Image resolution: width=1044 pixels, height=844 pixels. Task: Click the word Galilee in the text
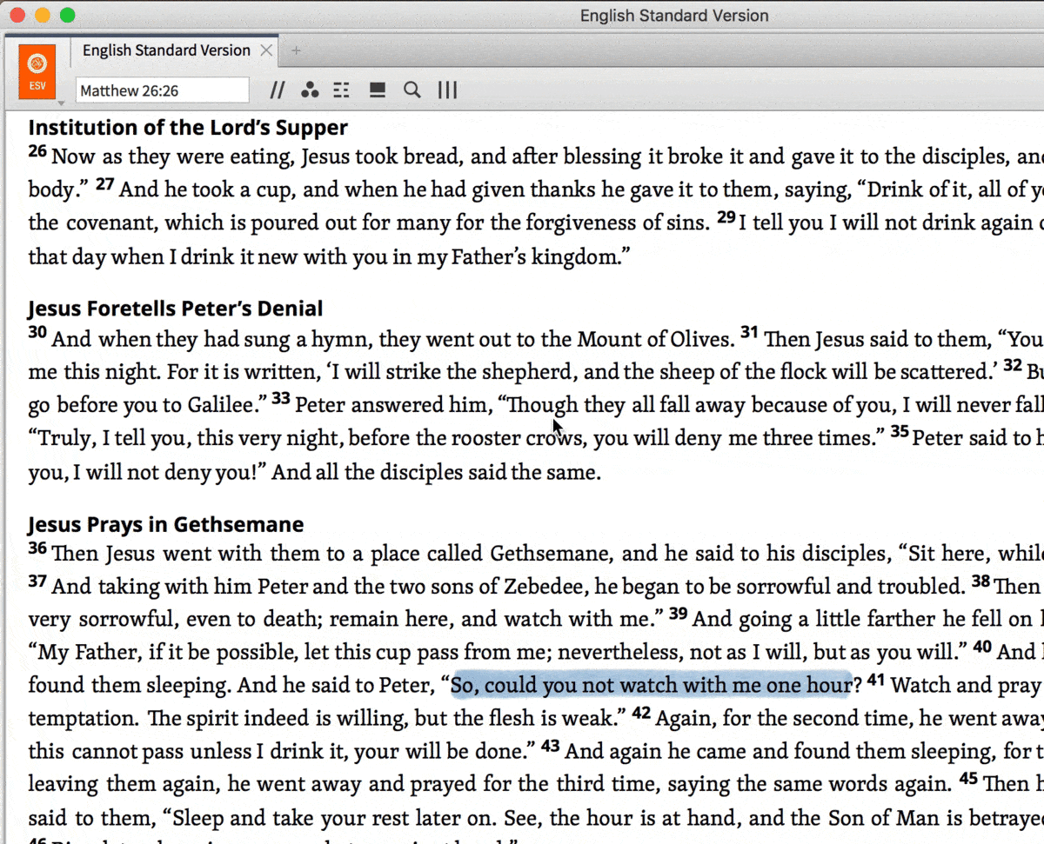[x=221, y=404]
